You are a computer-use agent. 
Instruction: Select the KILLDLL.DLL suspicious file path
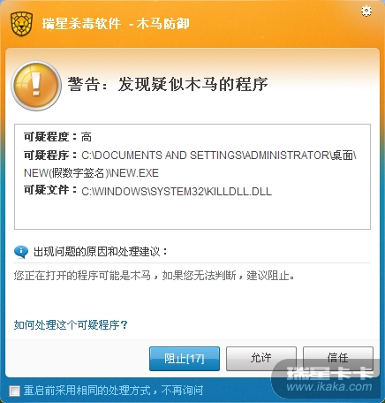(x=177, y=192)
